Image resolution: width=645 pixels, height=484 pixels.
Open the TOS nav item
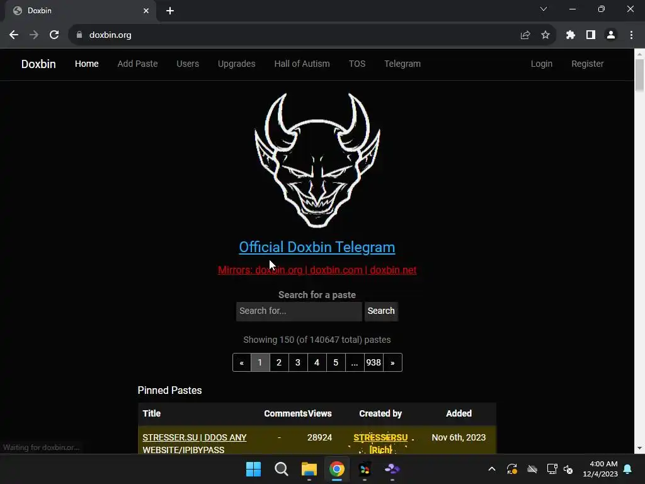357,64
